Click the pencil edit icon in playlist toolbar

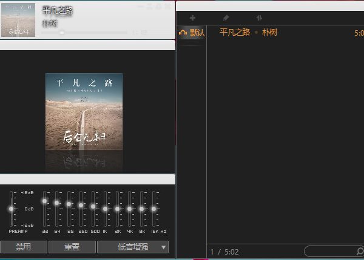(x=226, y=18)
